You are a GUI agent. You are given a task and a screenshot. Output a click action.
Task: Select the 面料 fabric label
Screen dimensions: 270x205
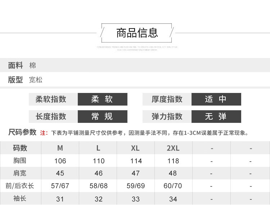click(15, 66)
